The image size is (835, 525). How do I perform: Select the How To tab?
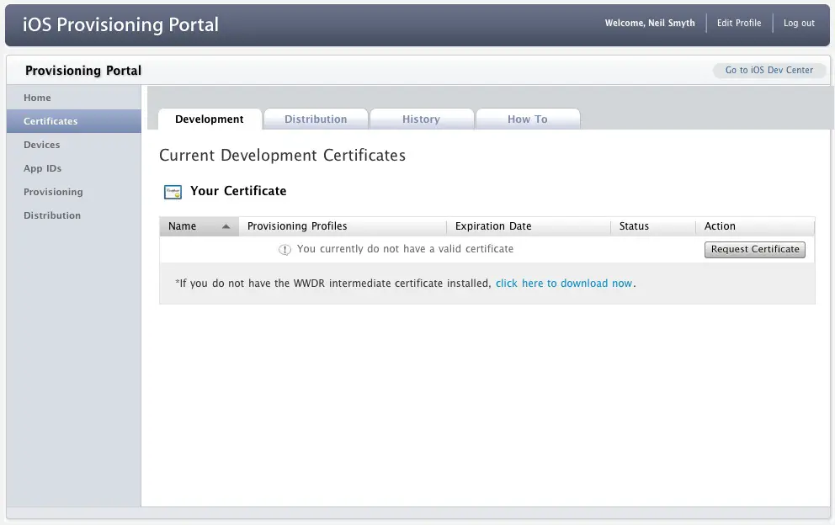(x=528, y=119)
